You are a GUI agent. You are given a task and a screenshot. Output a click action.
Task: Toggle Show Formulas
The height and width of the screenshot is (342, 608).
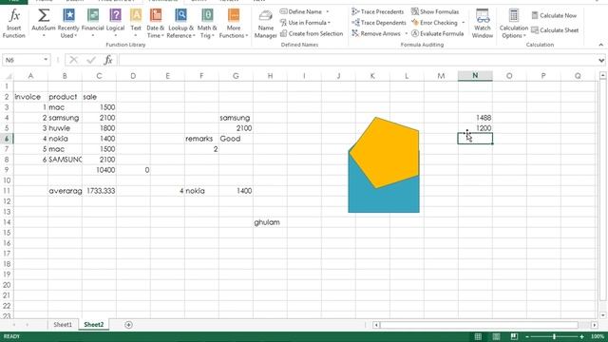pyautogui.click(x=435, y=11)
